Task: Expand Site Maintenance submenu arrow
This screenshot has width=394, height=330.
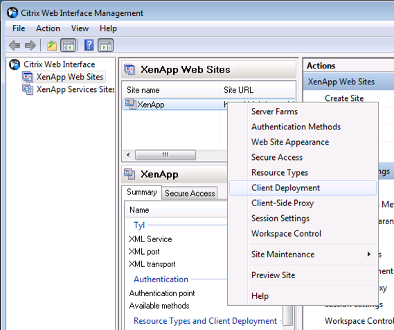Action: pos(368,254)
